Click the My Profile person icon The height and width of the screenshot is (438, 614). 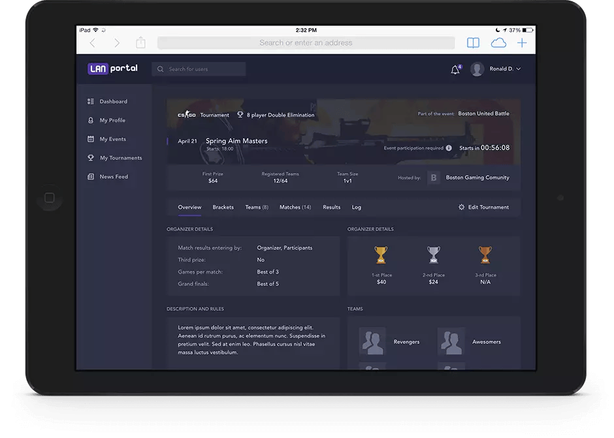pos(90,120)
